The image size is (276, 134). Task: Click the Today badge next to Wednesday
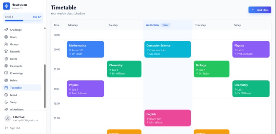click(165, 25)
